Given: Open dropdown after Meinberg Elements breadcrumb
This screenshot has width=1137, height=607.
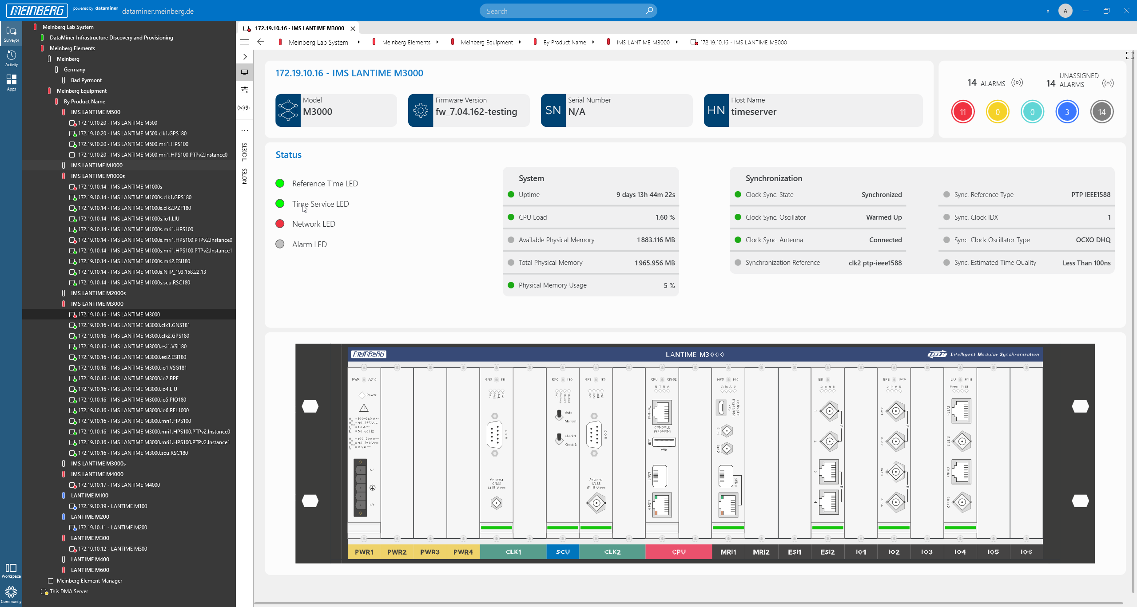Looking at the screenshot, I should (x=437, y=42).
